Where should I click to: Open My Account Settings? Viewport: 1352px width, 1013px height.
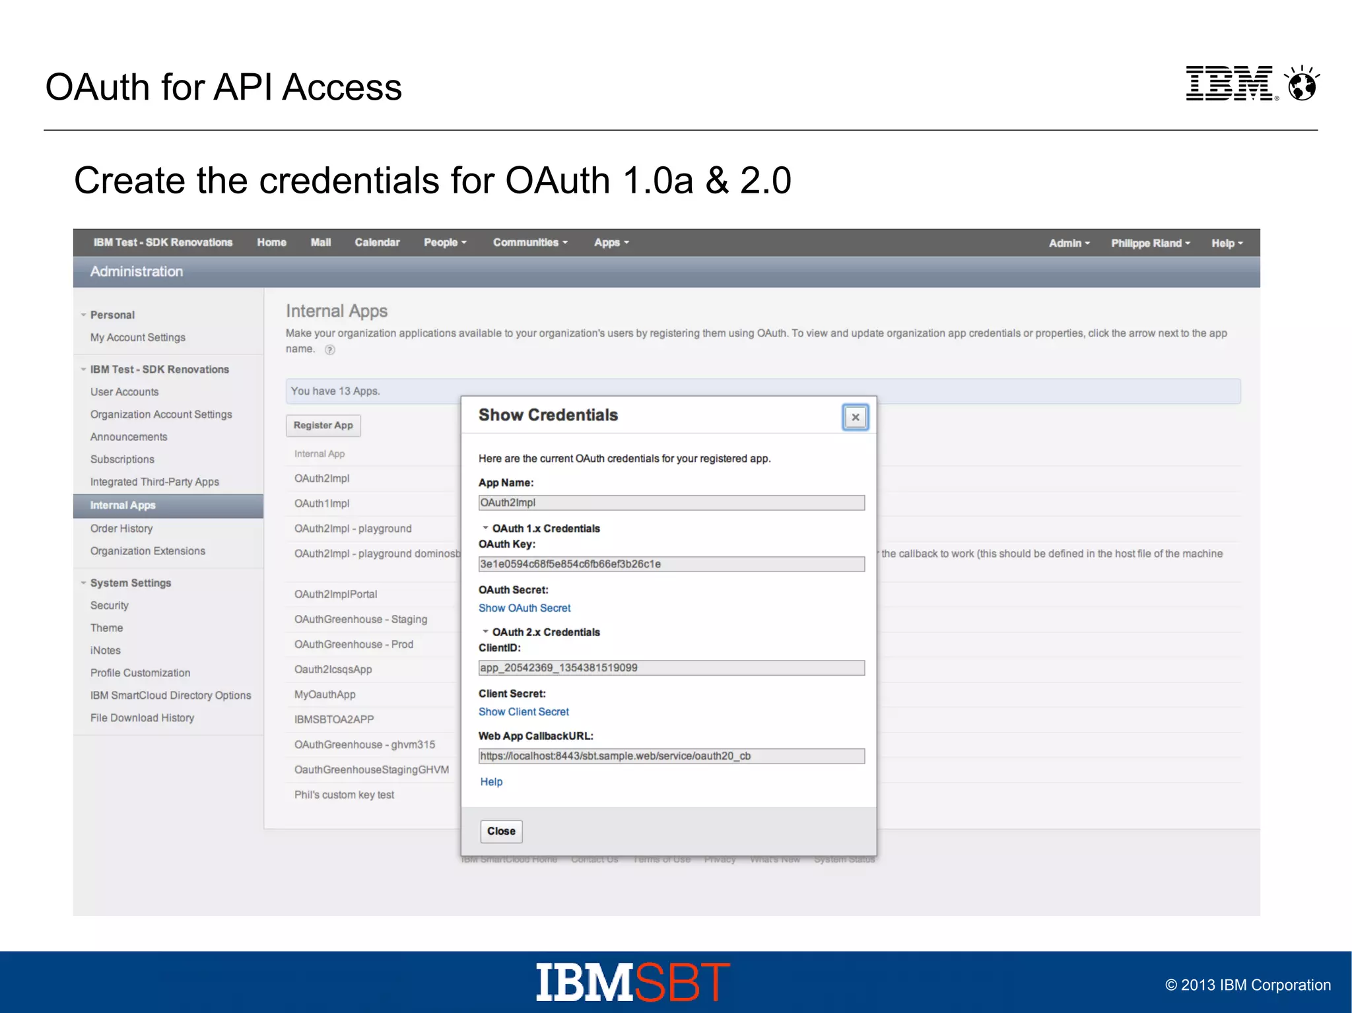pos(138,337)
